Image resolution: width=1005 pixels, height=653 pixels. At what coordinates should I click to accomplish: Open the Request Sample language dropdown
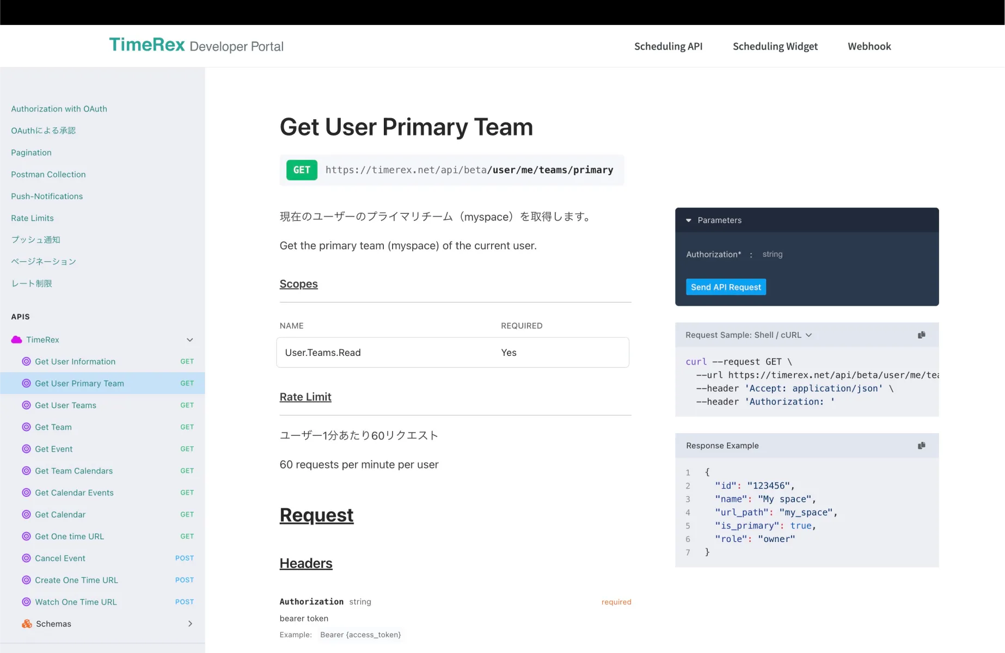pyautogui.click(x=749, y=335)
